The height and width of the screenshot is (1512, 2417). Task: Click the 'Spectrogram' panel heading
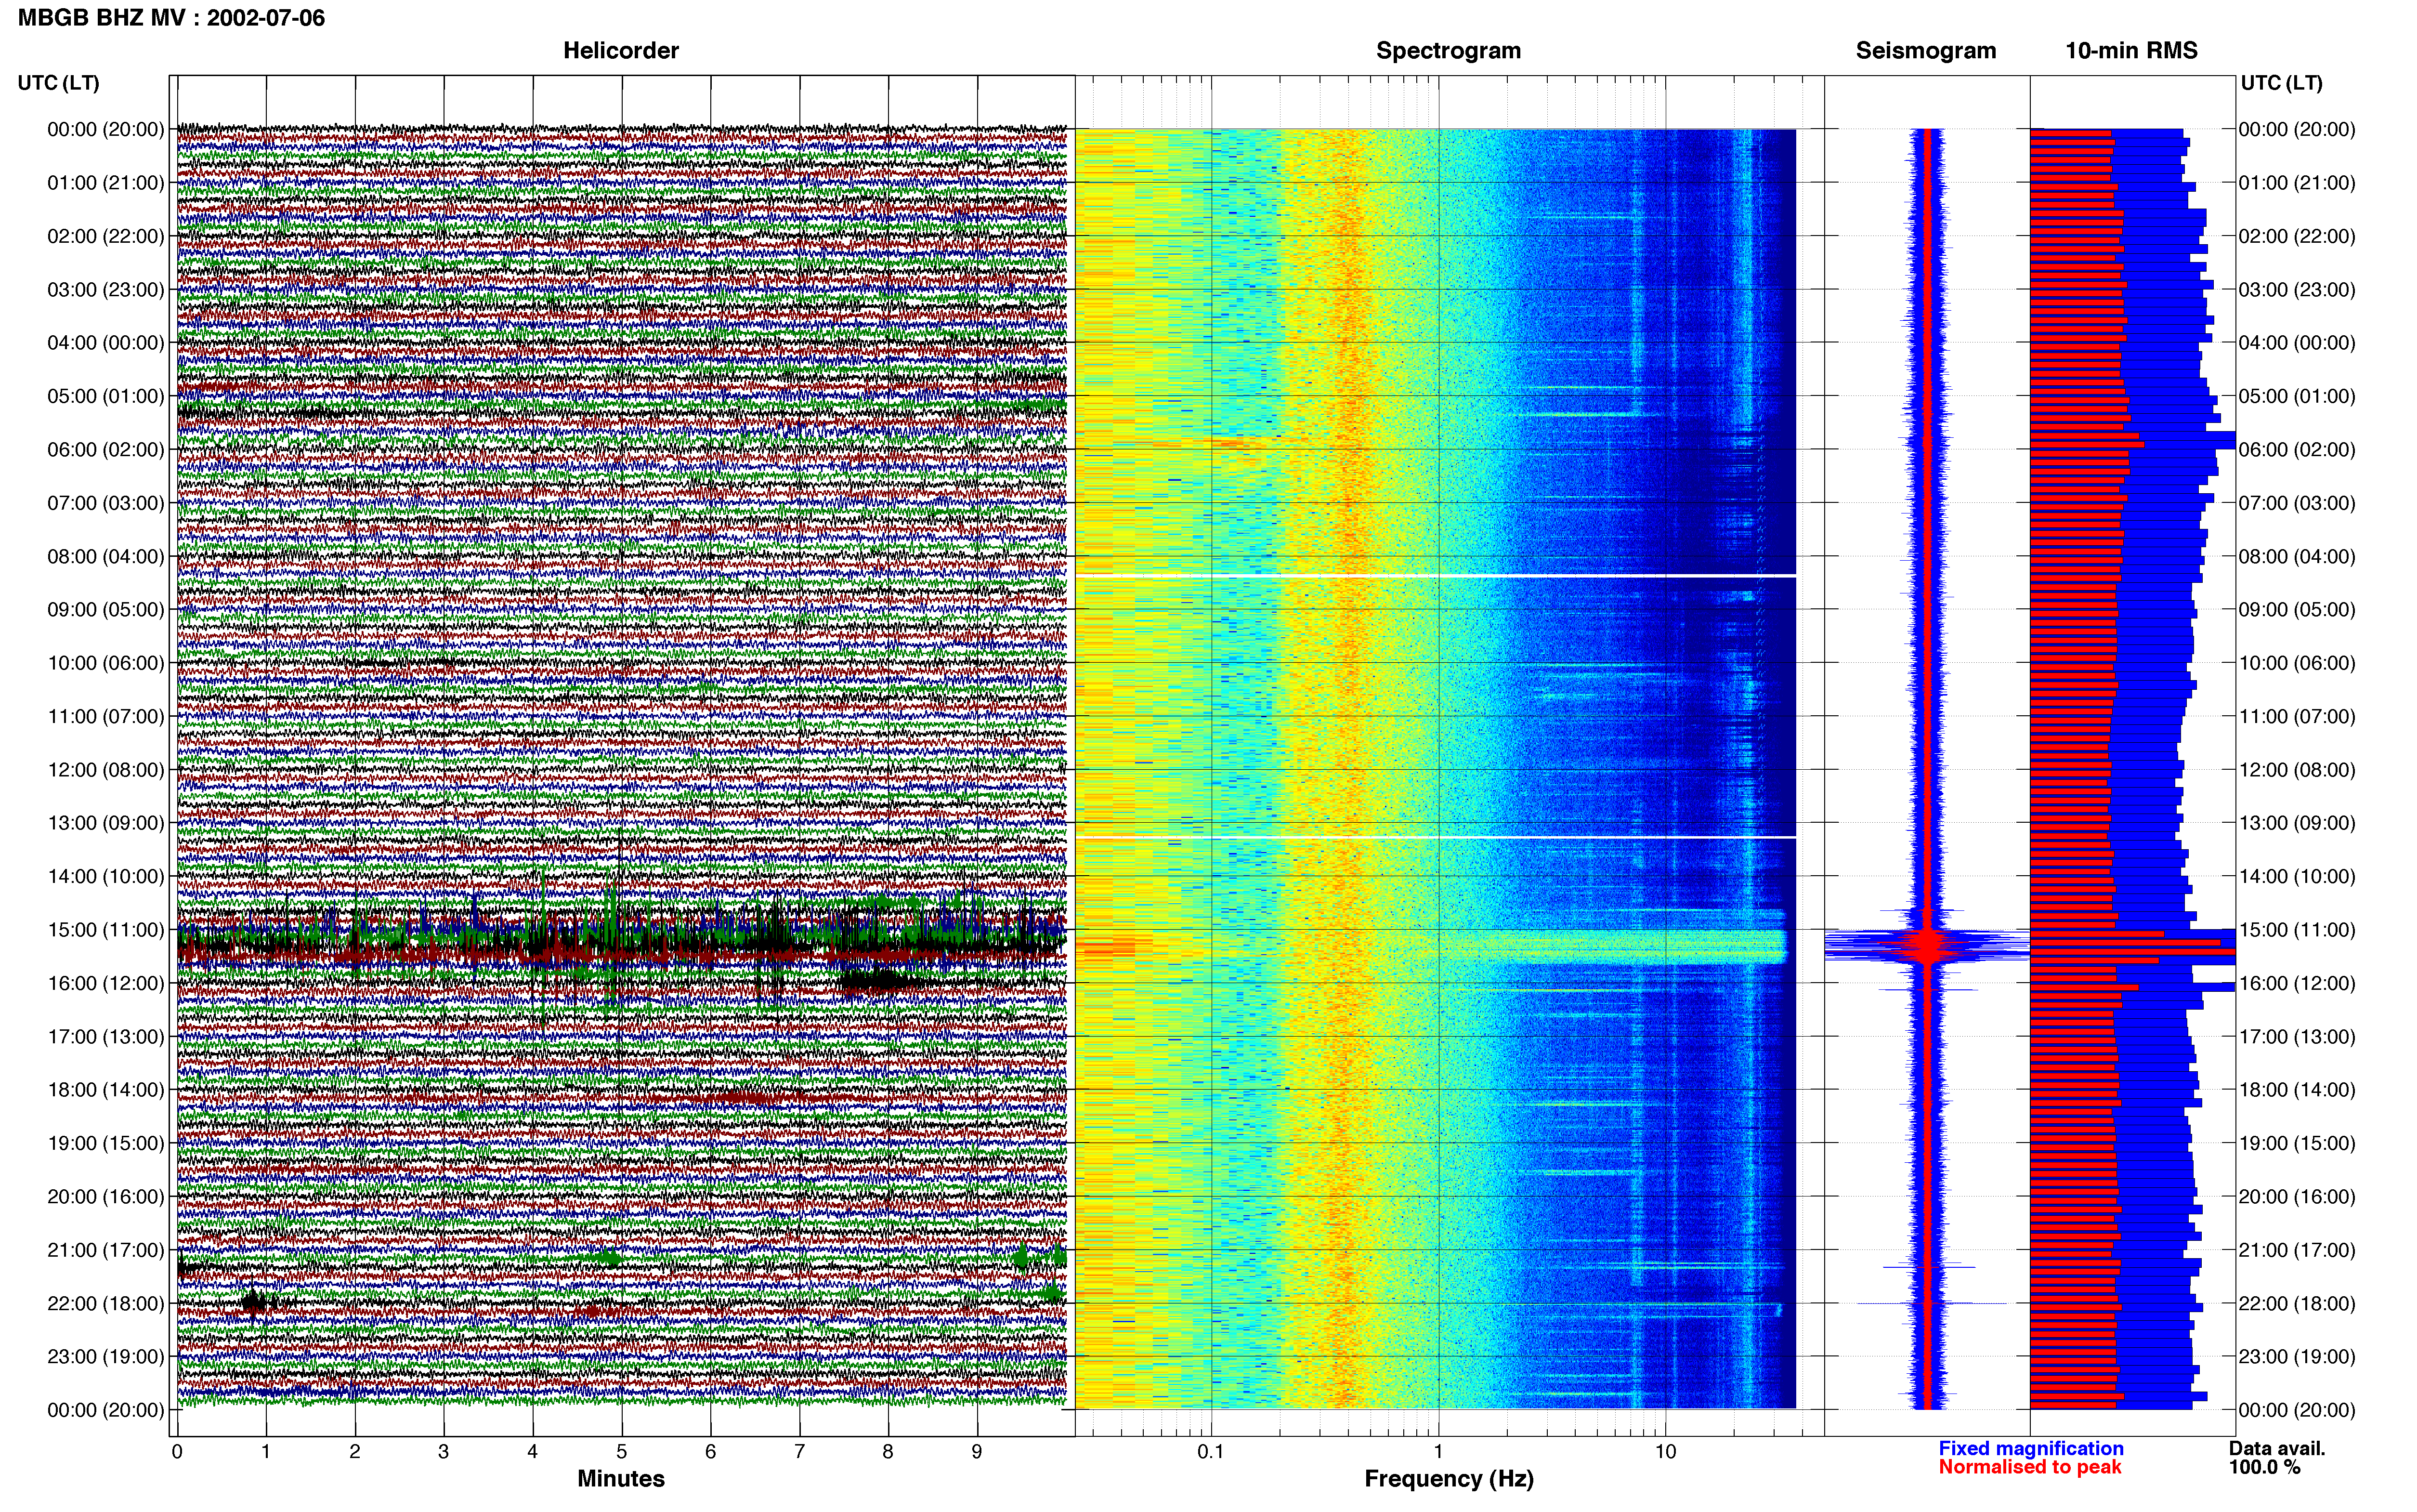click(1449, 51)
